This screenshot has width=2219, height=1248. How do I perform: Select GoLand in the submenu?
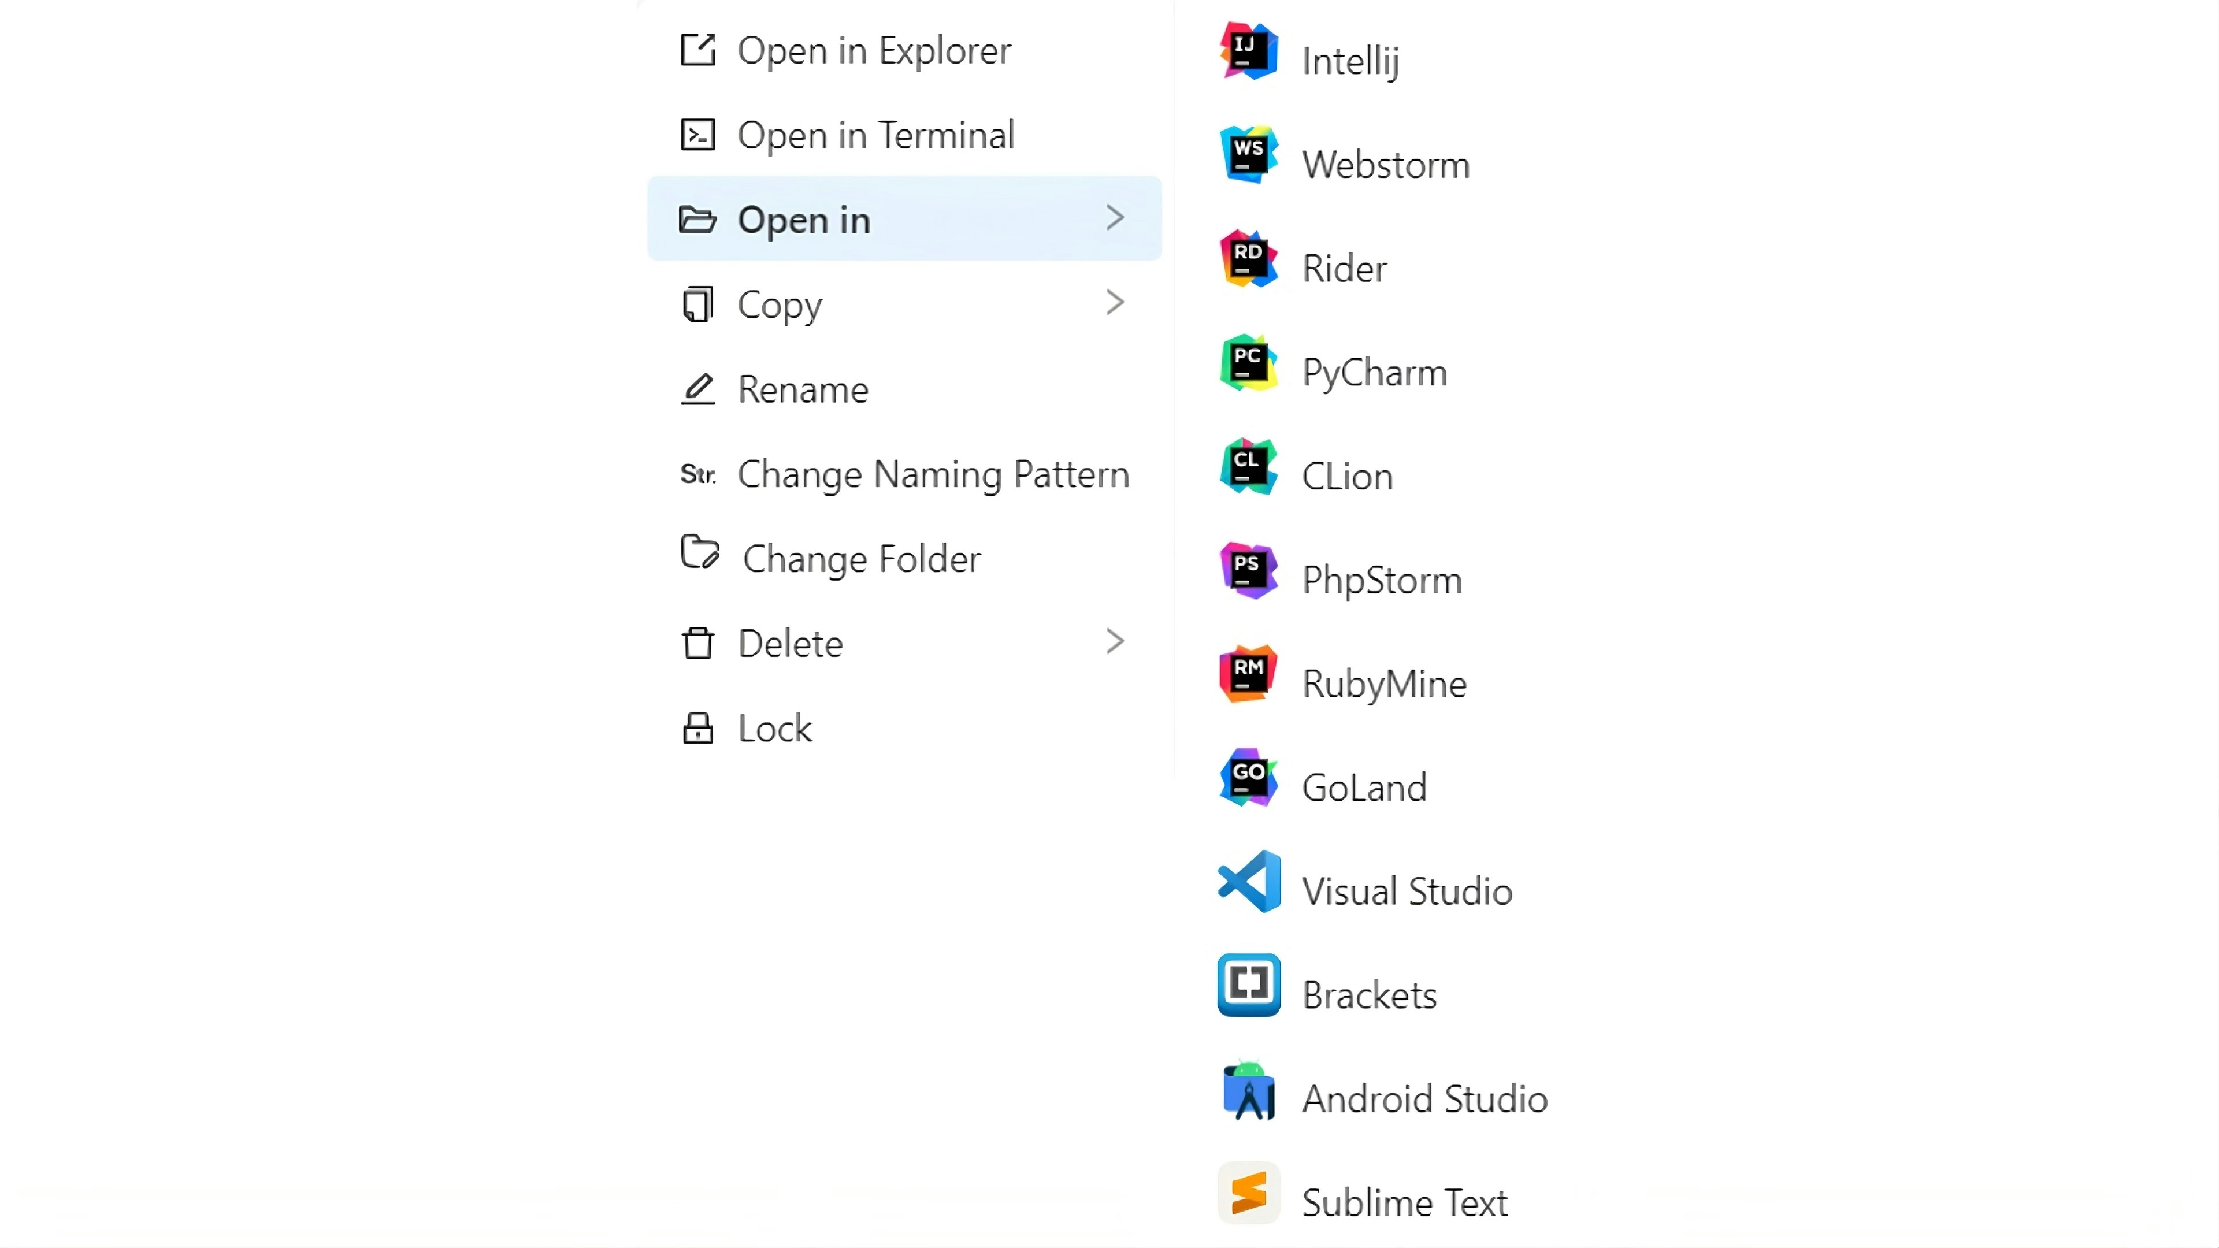click(1364, 787)
